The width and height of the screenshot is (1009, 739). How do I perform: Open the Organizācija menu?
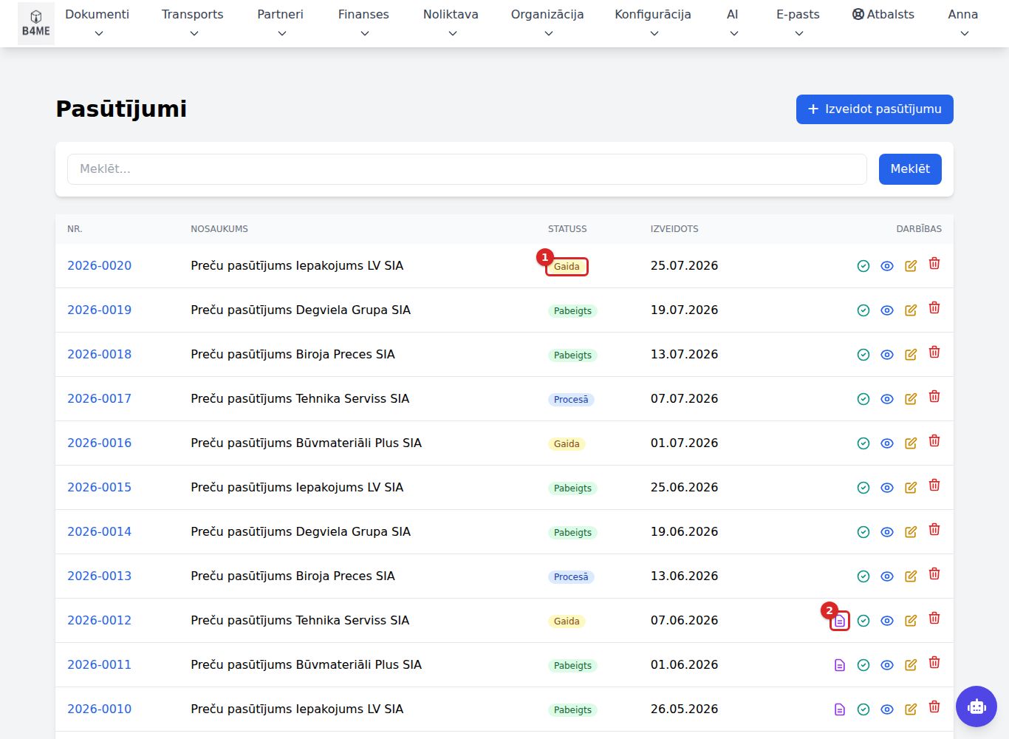pos(547,23)
